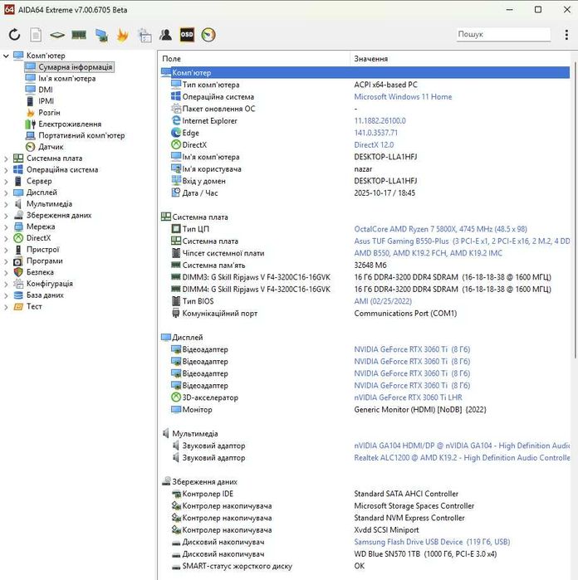Select Ім'я комп'ютера in the tree

click(67, 79)
